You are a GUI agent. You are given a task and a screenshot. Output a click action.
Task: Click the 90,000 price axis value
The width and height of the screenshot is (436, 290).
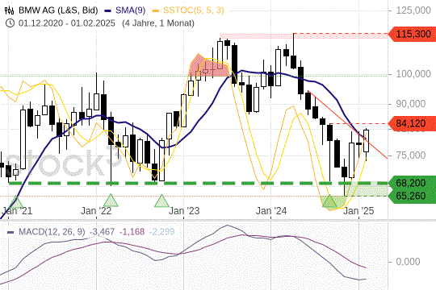click(x=411, y=104)
